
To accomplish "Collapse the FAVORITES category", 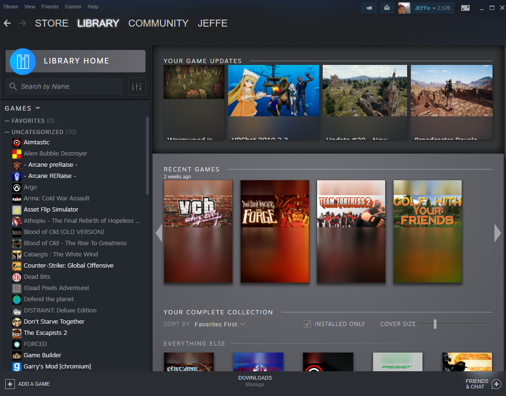I will (x=7, y=120).
